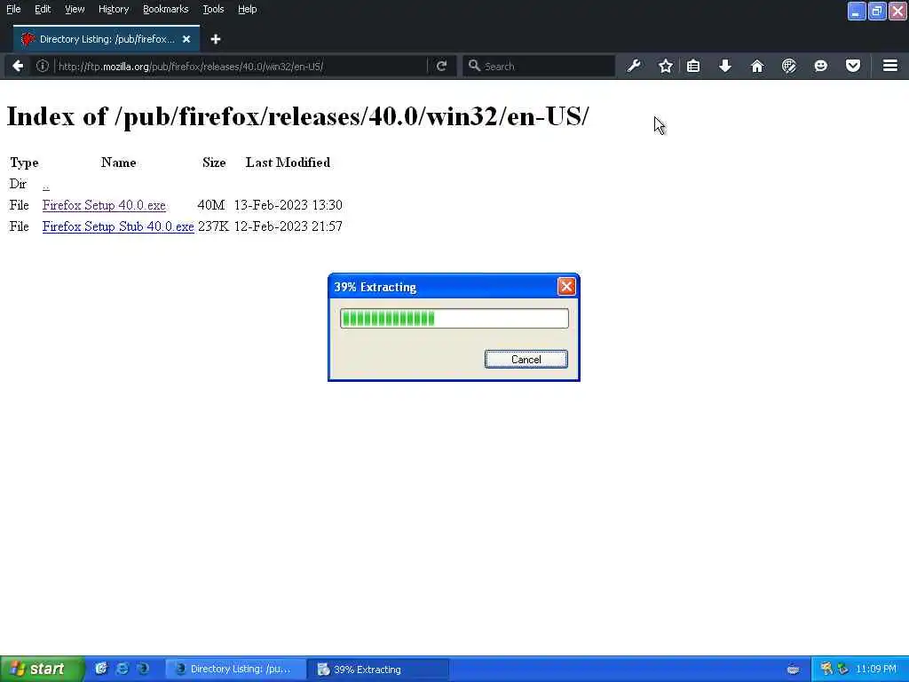The image size is (909, 682).
Task: Click the first system tray icon beside clock
Action: tap(826, 669)
